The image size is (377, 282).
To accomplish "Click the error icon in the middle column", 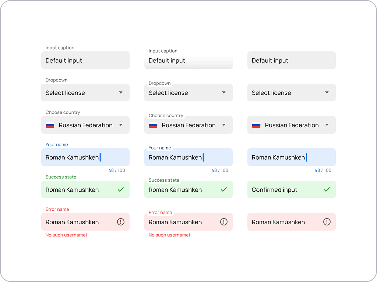I will pos(223,222).
